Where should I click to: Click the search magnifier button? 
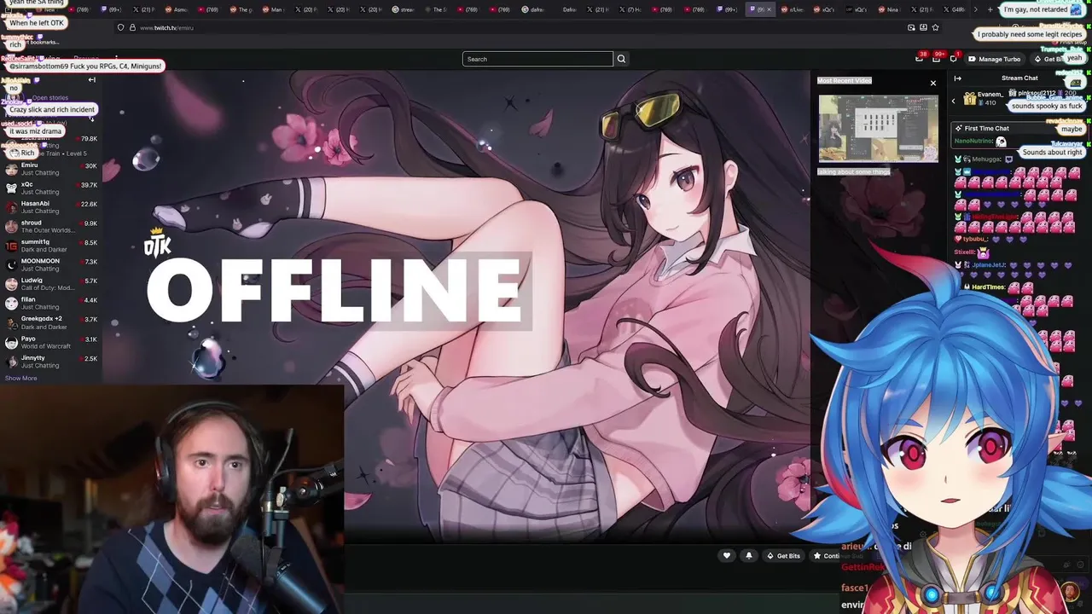(621, 59)
